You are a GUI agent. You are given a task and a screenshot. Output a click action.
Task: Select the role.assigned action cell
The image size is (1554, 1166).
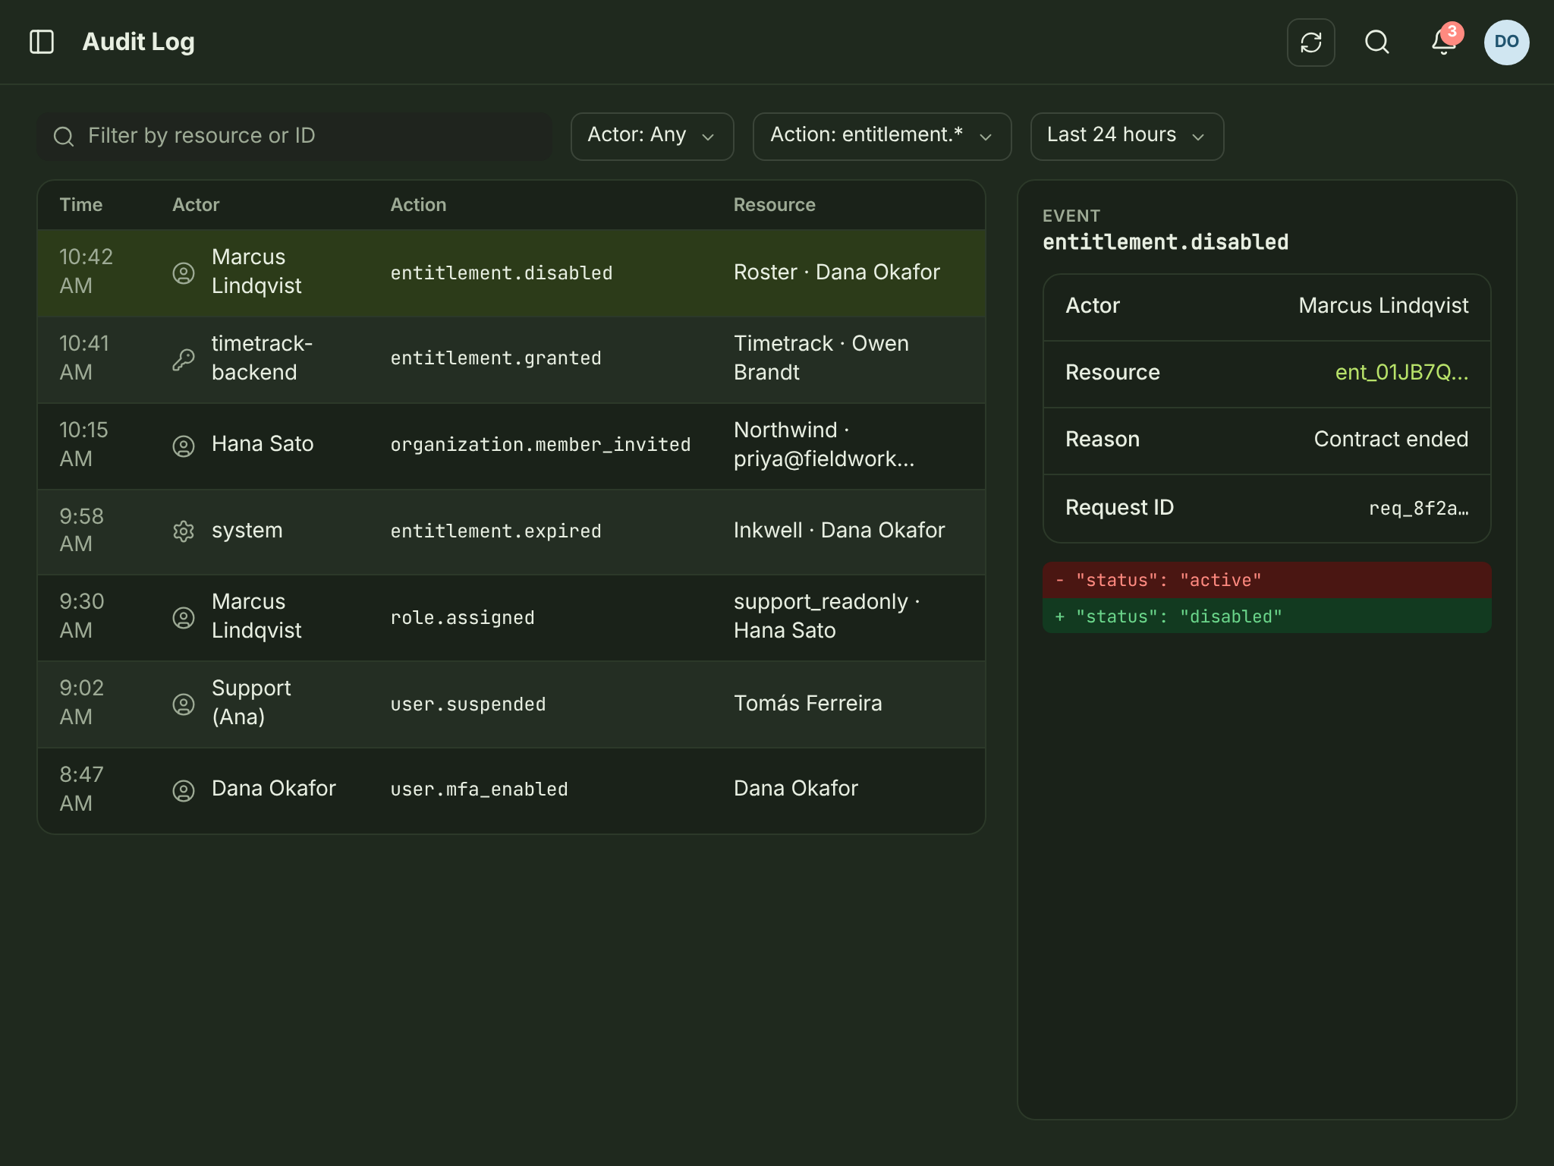tap(462, 618)
